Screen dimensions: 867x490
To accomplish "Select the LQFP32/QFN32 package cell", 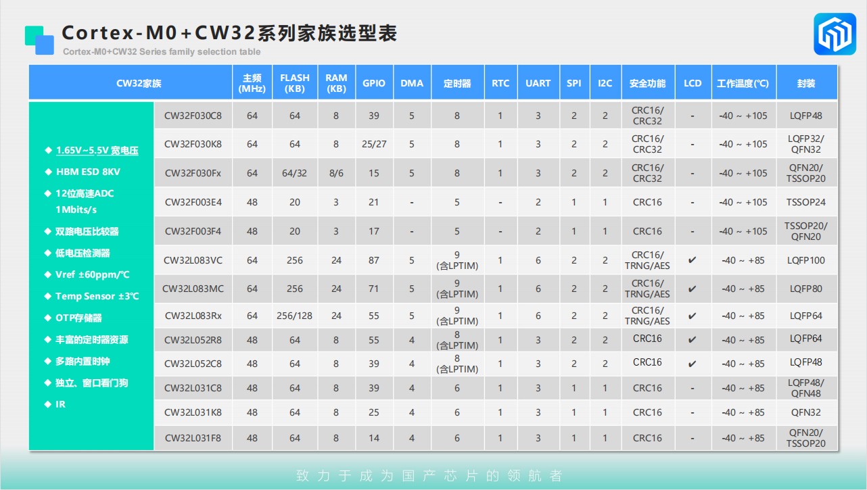I will pos(806,144).
